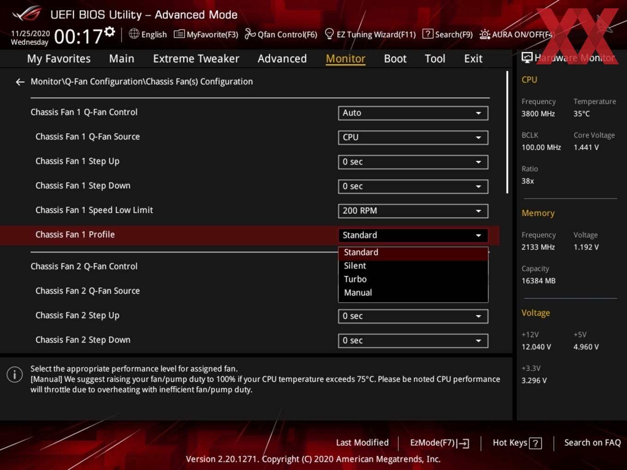The height and width of the screenshot is (470, 627).
Task: Click the EzMode(F7) switch arrow icon
Action: (x=464, y=443)
